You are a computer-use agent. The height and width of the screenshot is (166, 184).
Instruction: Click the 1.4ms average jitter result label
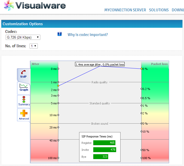point(100,64)
